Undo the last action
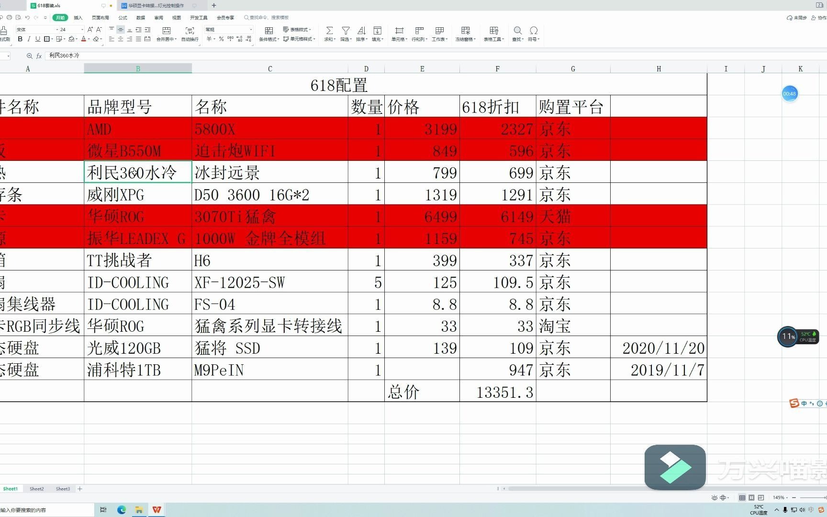827x517 pixels. 27,18
